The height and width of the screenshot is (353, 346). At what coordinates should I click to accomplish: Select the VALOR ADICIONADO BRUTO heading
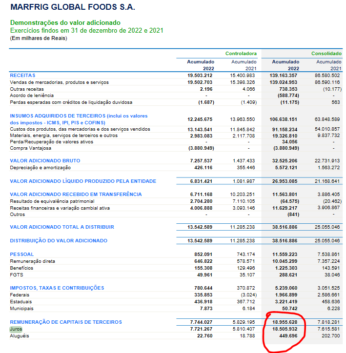coord(45,161)
